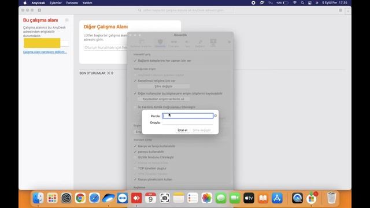Open QuickTime Player from the Dock
This screenshot has height=208, width=370.
point(297,198)
